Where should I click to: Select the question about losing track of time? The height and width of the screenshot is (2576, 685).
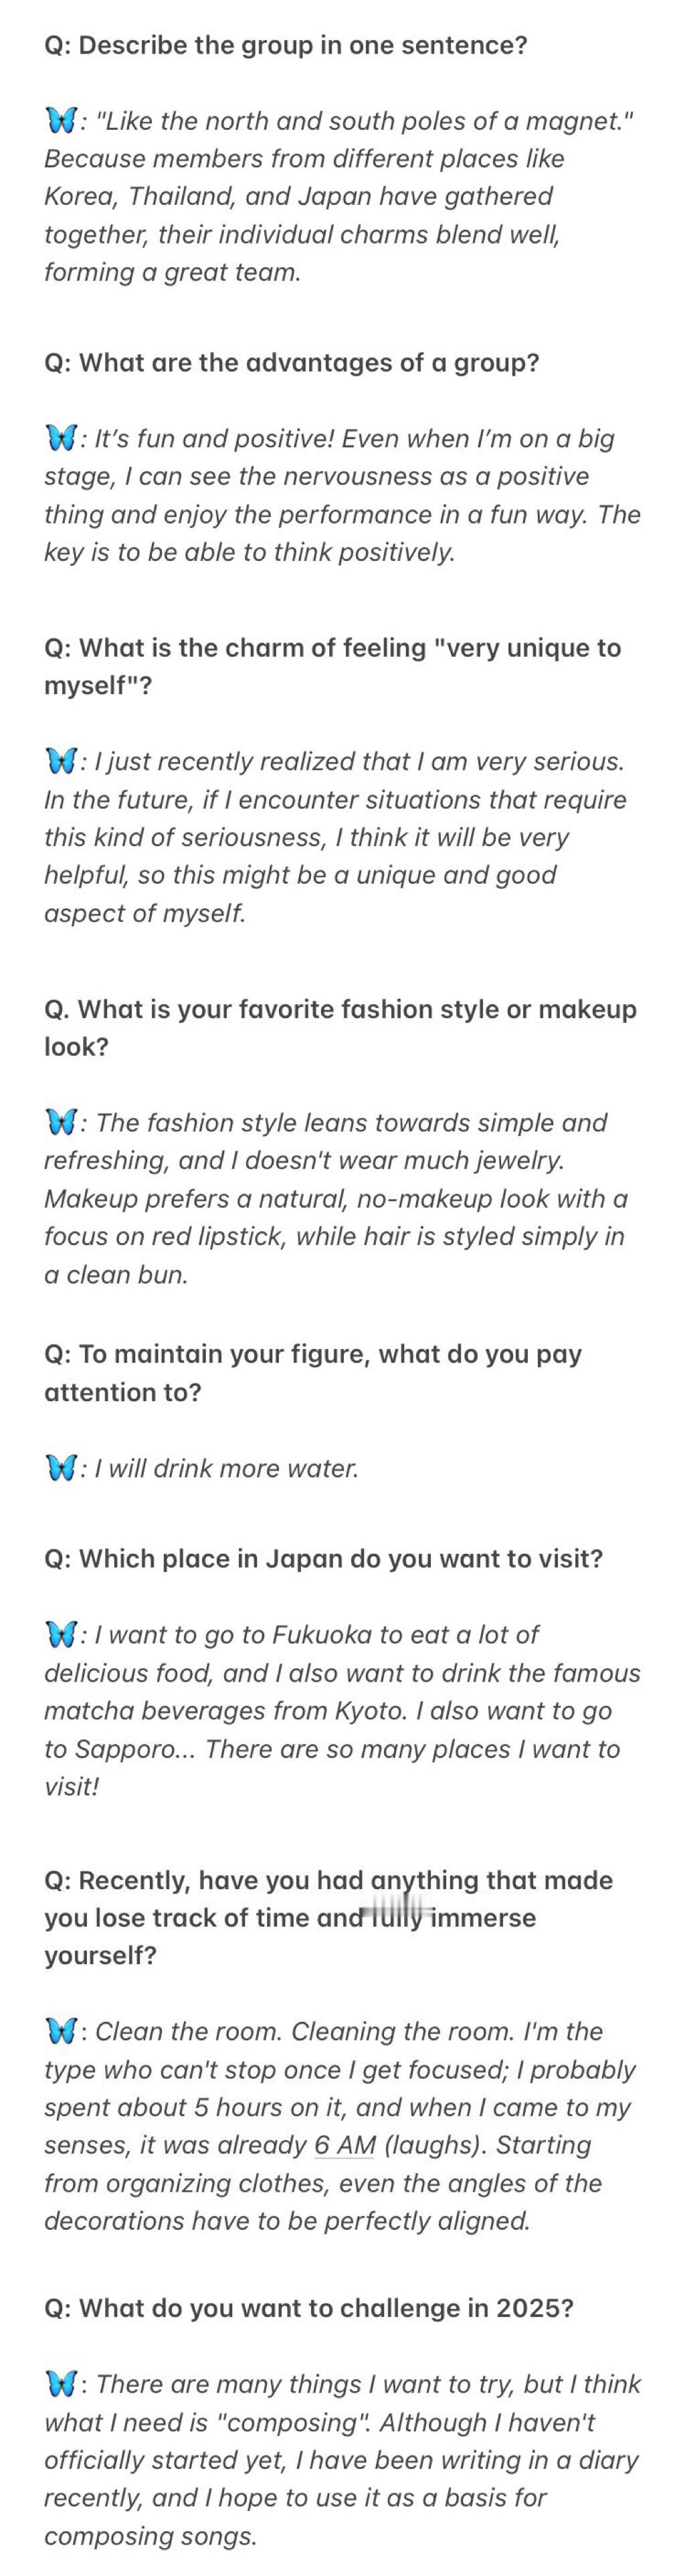328,1918
